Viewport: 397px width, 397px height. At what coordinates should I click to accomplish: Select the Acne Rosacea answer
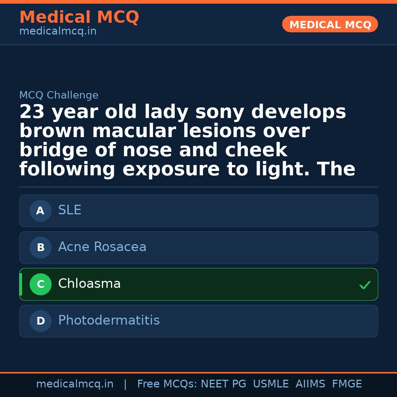pos(198,247)
